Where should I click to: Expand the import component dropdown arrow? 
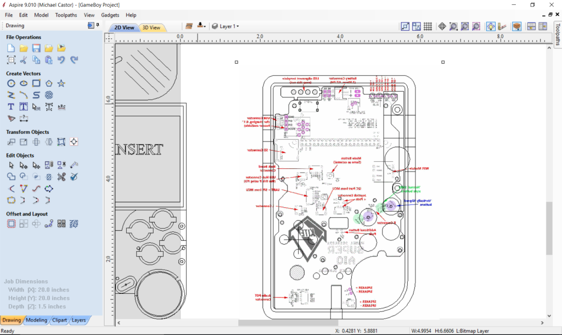204,26
